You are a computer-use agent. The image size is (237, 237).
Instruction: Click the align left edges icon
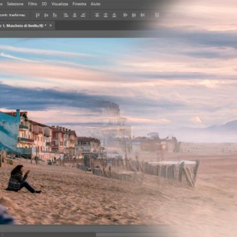66,15
